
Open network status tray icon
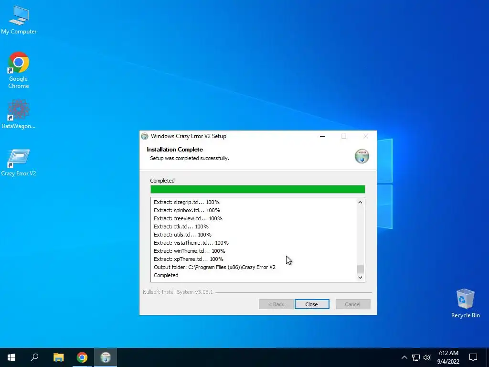416,357
